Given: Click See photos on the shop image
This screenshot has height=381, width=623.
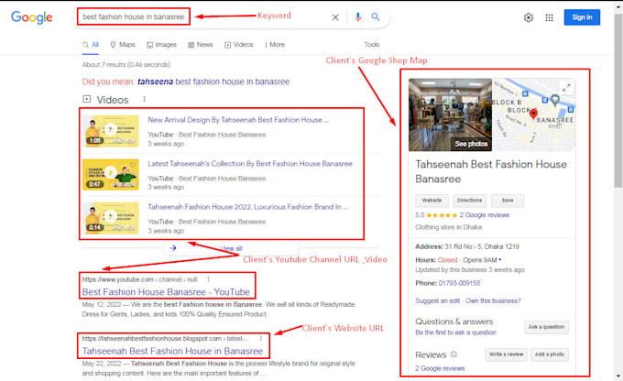Looking at the screenshot, I should (x=471, y=144).
